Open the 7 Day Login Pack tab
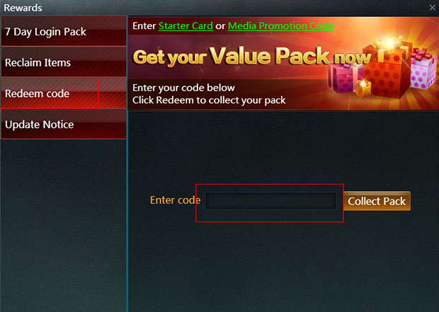 tap(64, 31)
